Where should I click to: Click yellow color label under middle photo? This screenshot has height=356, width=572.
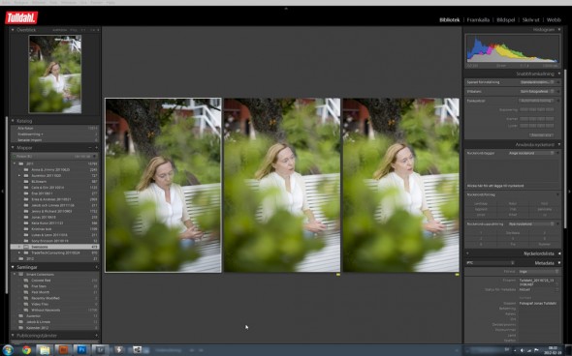(x=338, y=275)
